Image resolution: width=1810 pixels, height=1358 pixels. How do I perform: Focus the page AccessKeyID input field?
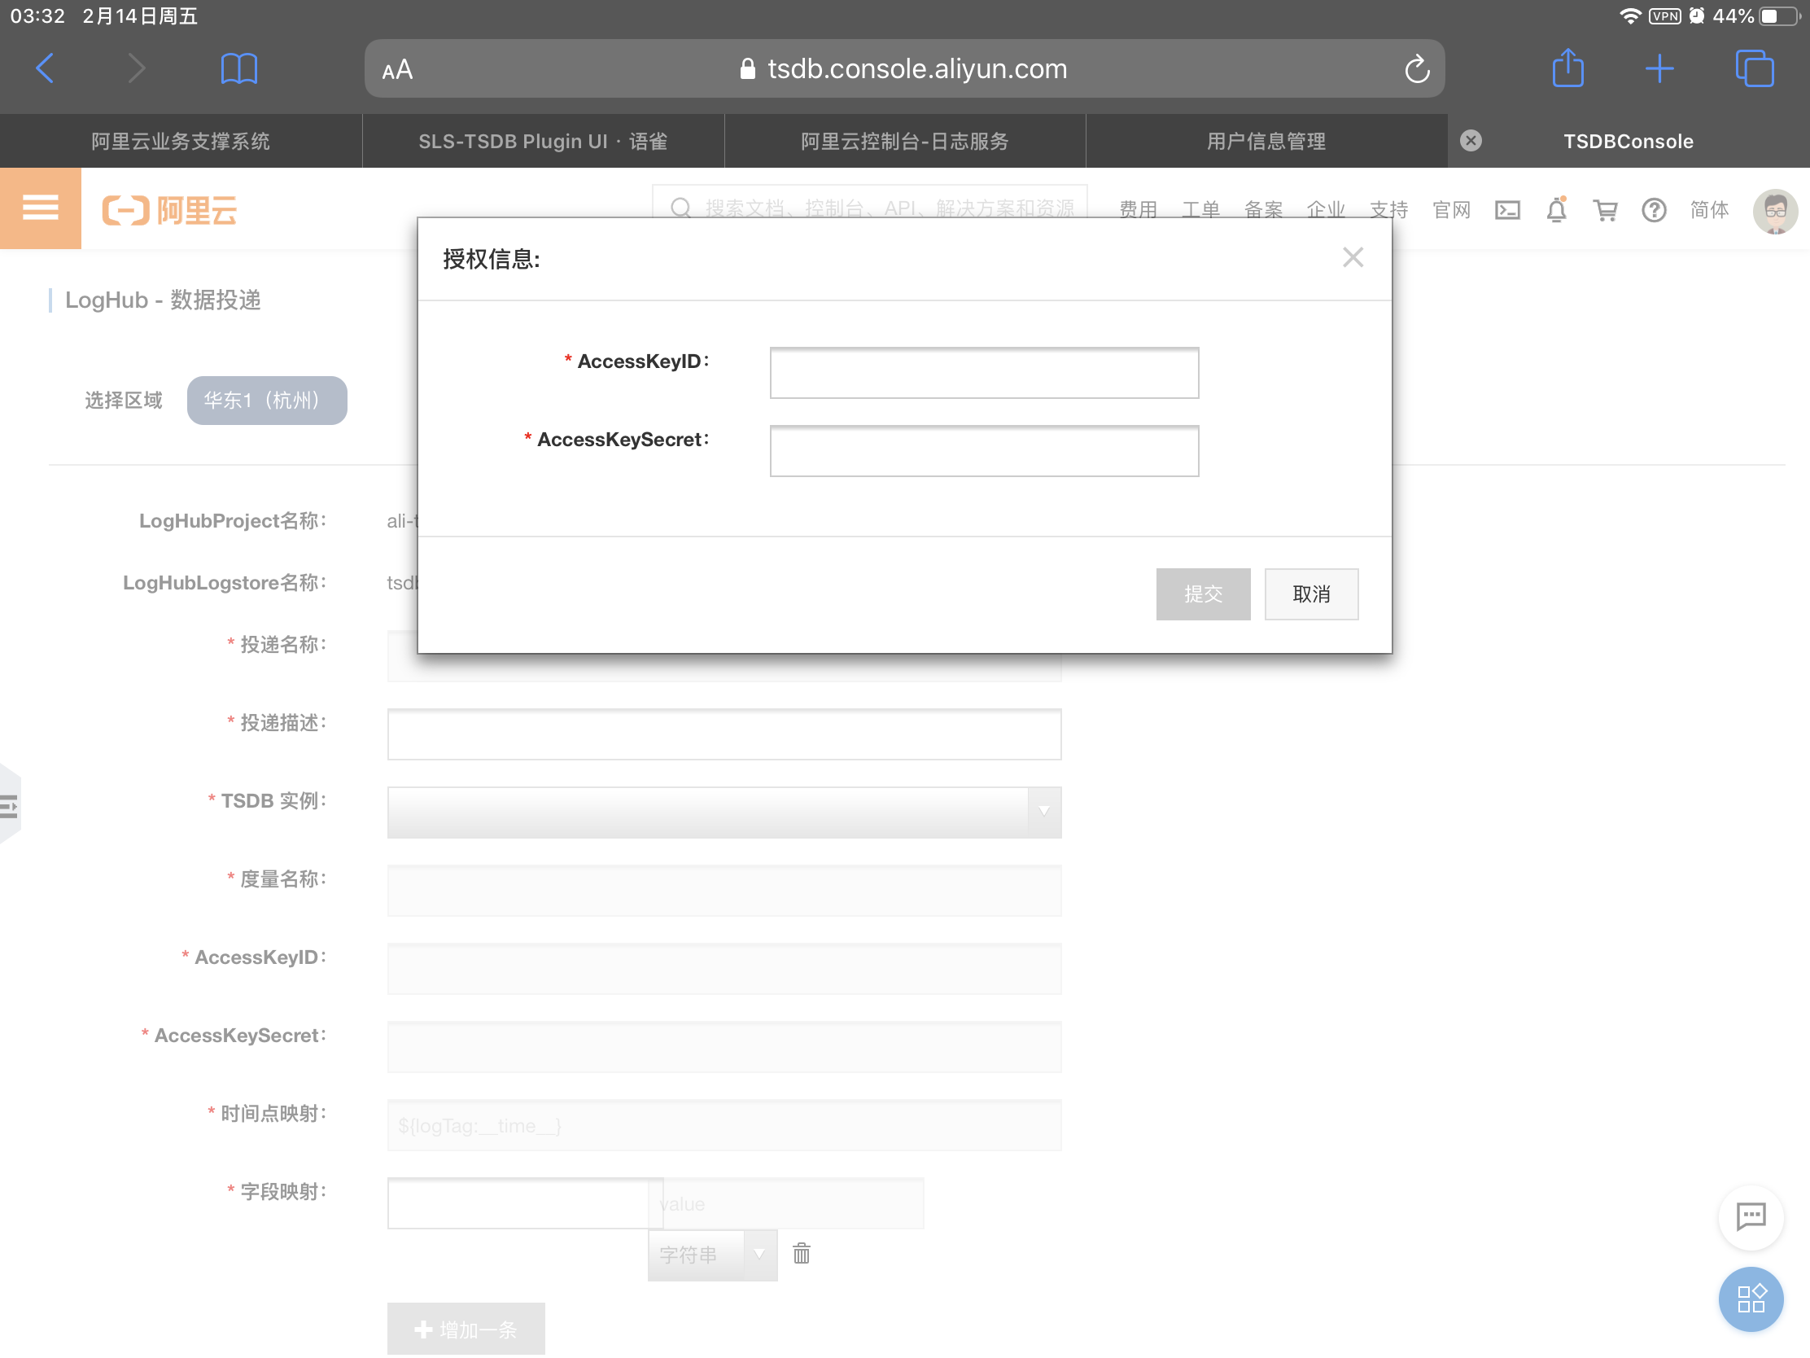click(724, 968)
